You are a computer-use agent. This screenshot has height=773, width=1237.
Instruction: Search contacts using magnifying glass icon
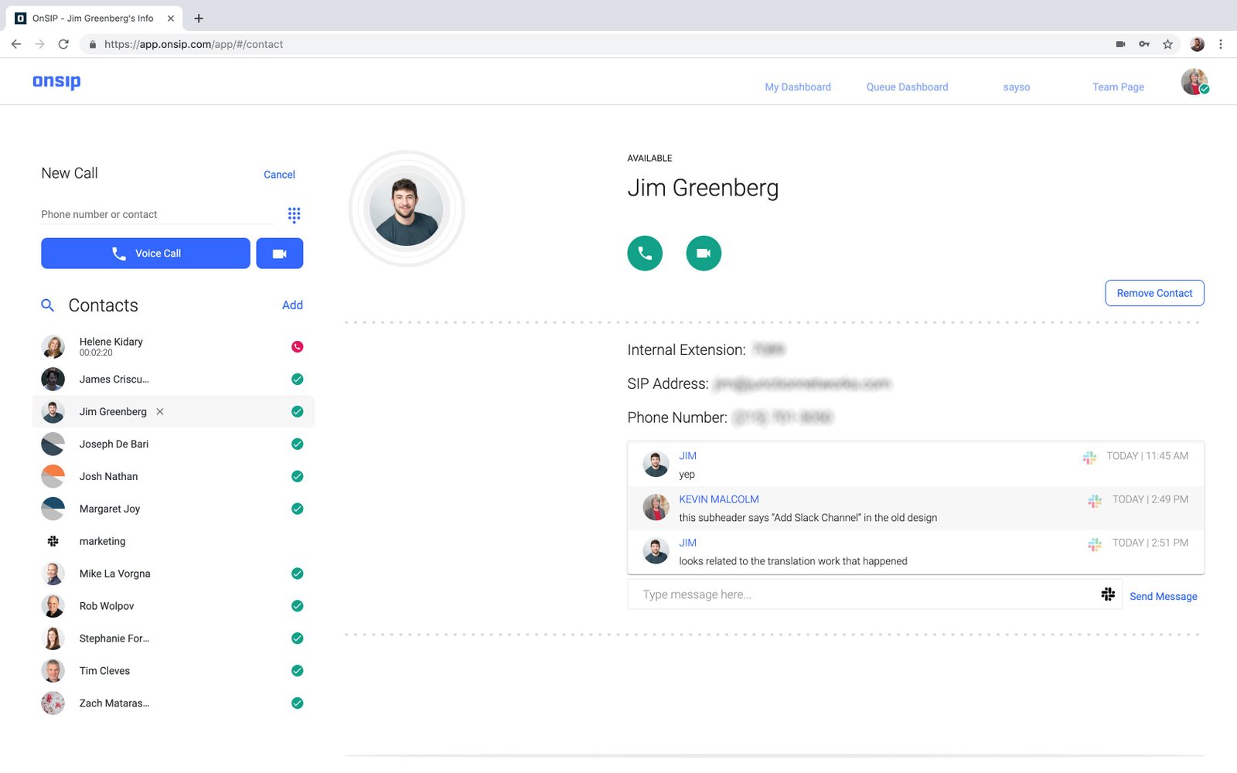coord(47,305)
